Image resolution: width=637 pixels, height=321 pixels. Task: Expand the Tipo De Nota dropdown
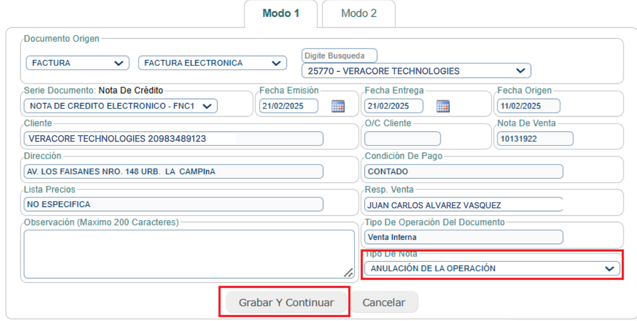(x=492, y=268)
